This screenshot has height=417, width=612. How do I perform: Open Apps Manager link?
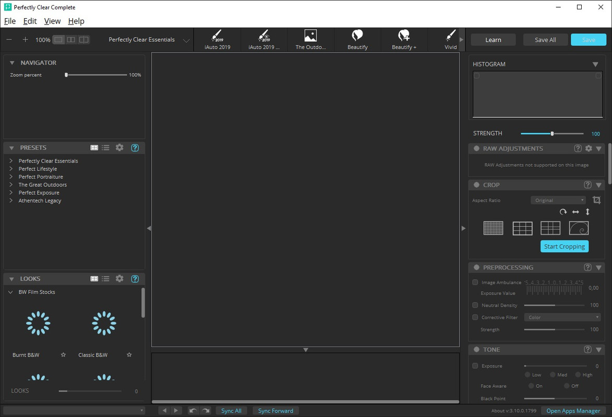[x=573, y=411]
